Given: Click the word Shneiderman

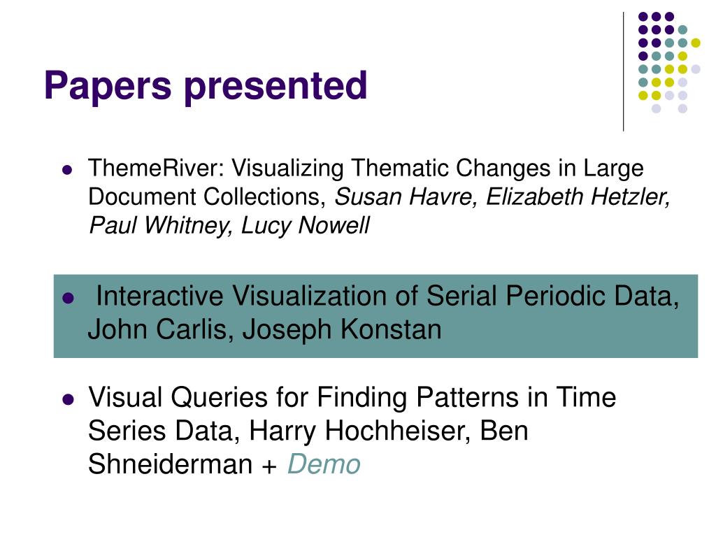Looking at the screenshot, I should pyautogui.click(x=171, y=464).
